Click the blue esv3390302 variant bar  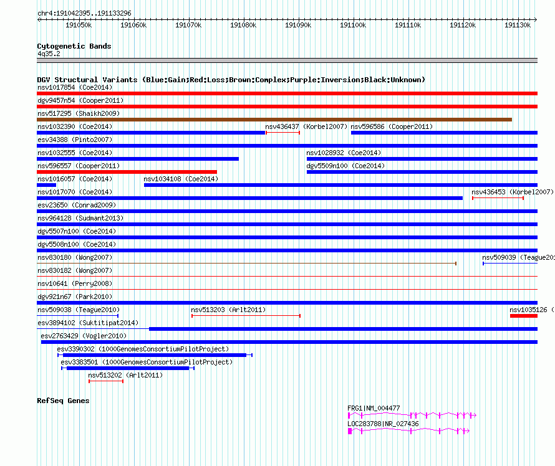(155, 355)
